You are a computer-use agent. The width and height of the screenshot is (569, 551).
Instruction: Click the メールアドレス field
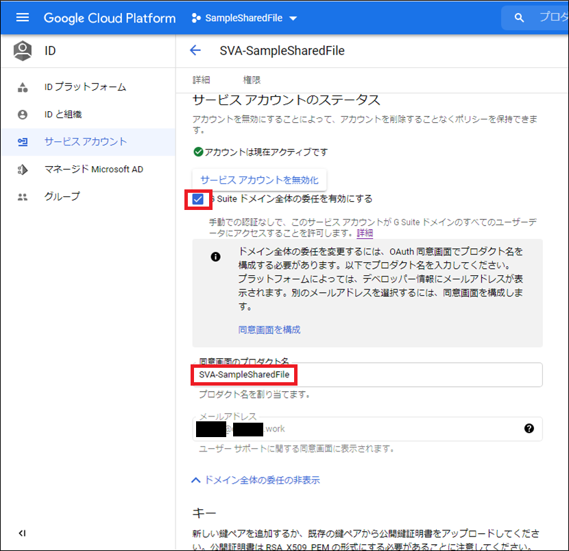tap(367, 429)
